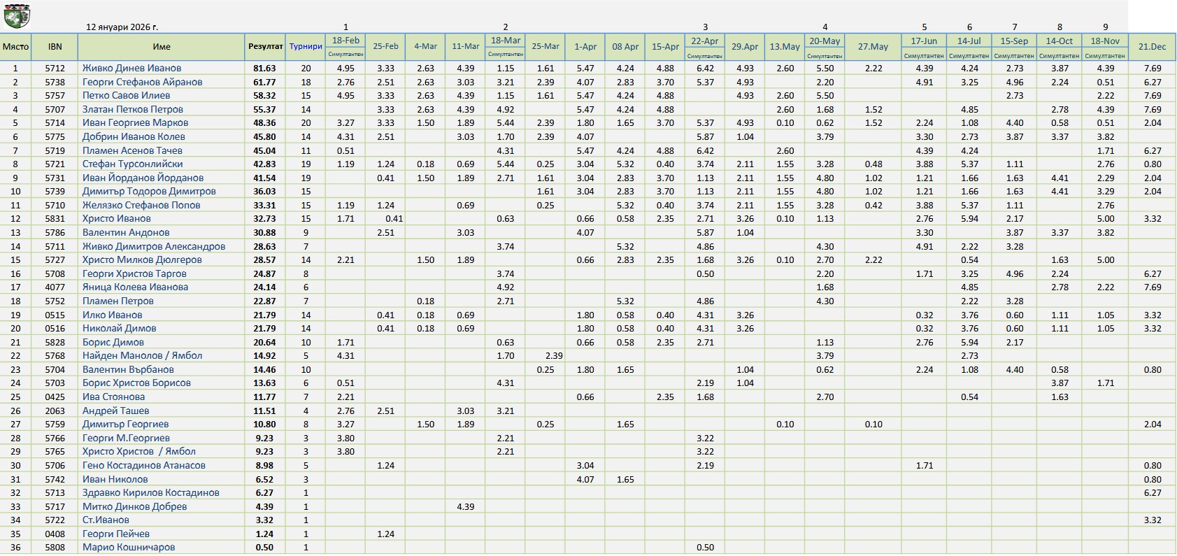Select the 21.Dec date column header

(1152, 47)
